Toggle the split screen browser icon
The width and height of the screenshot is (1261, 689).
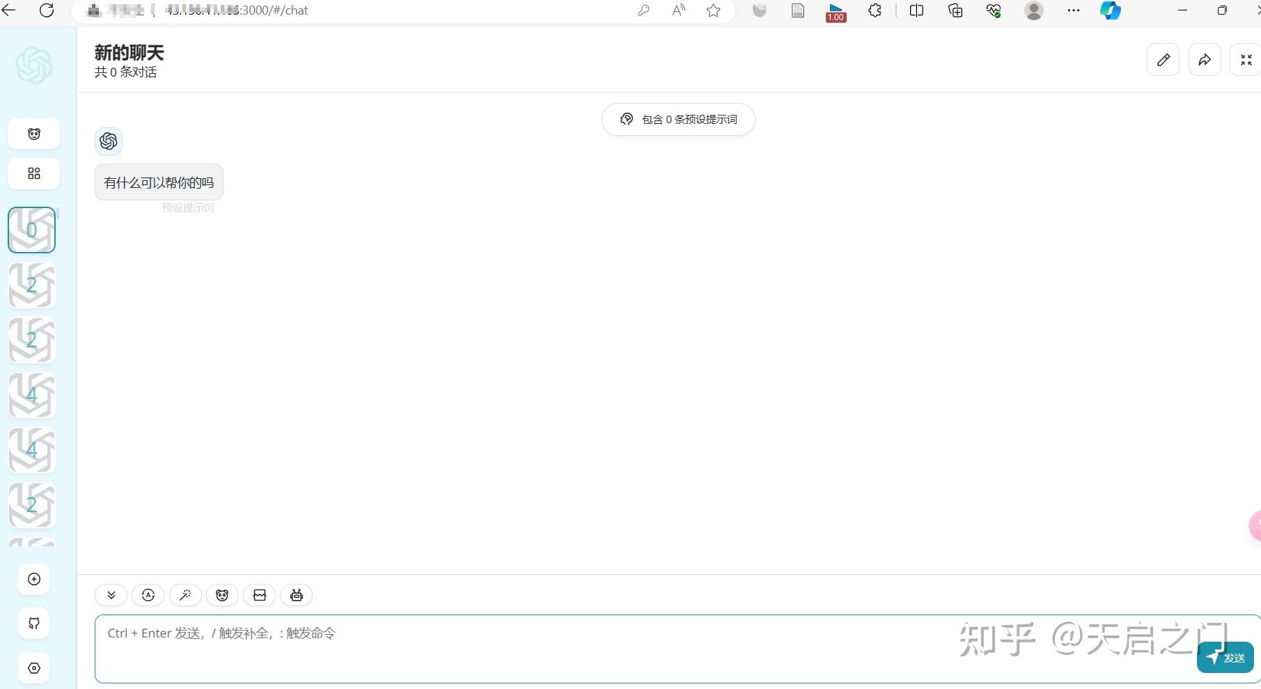tap(916, 10)
